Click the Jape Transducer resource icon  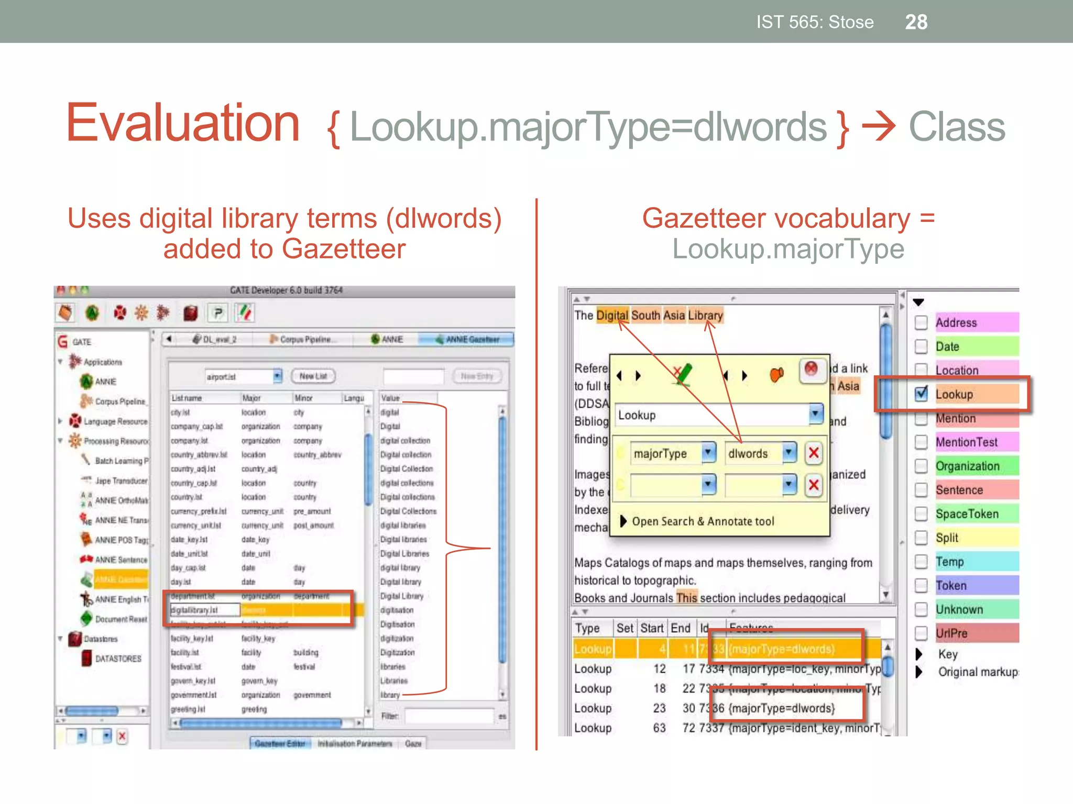click(86, 480)
